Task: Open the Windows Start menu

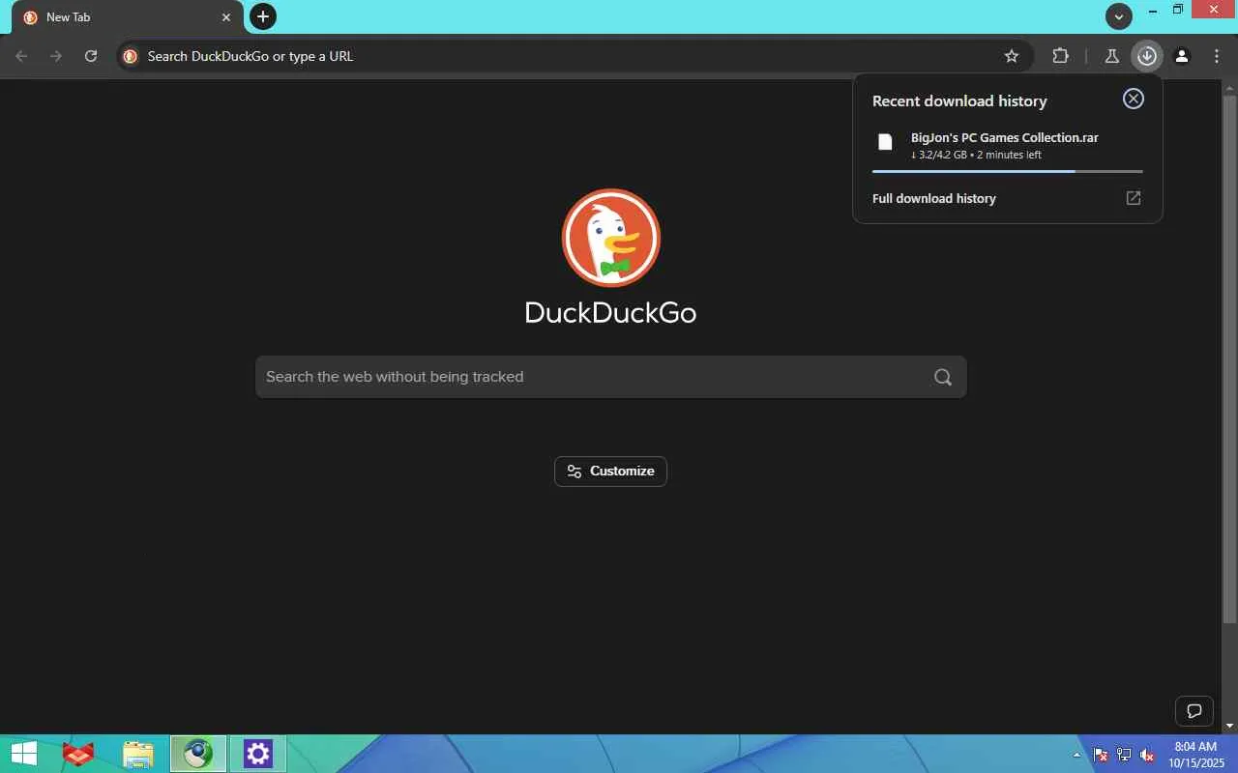Action: [x=23, y=754]
